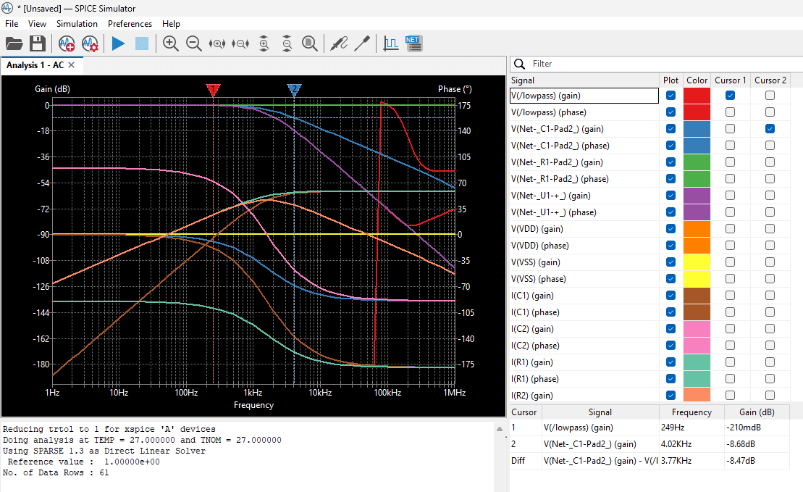Change the green color of V(Net-_R1-Pad2_) (gain)
Screen dimensions: 803x492
[697, 162]
